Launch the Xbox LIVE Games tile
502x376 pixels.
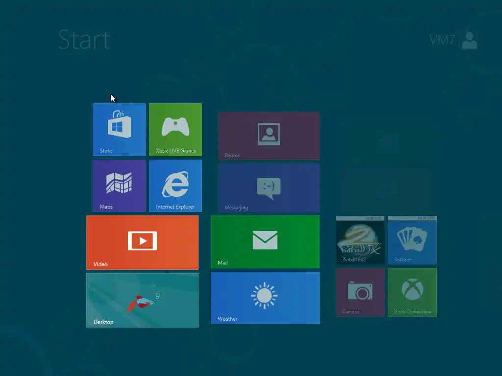176,129
